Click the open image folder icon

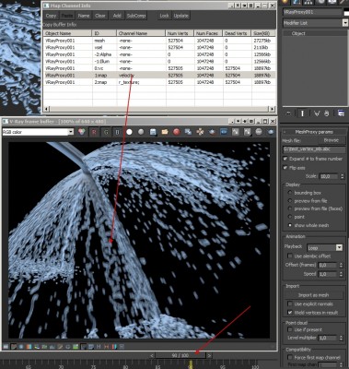165,132
